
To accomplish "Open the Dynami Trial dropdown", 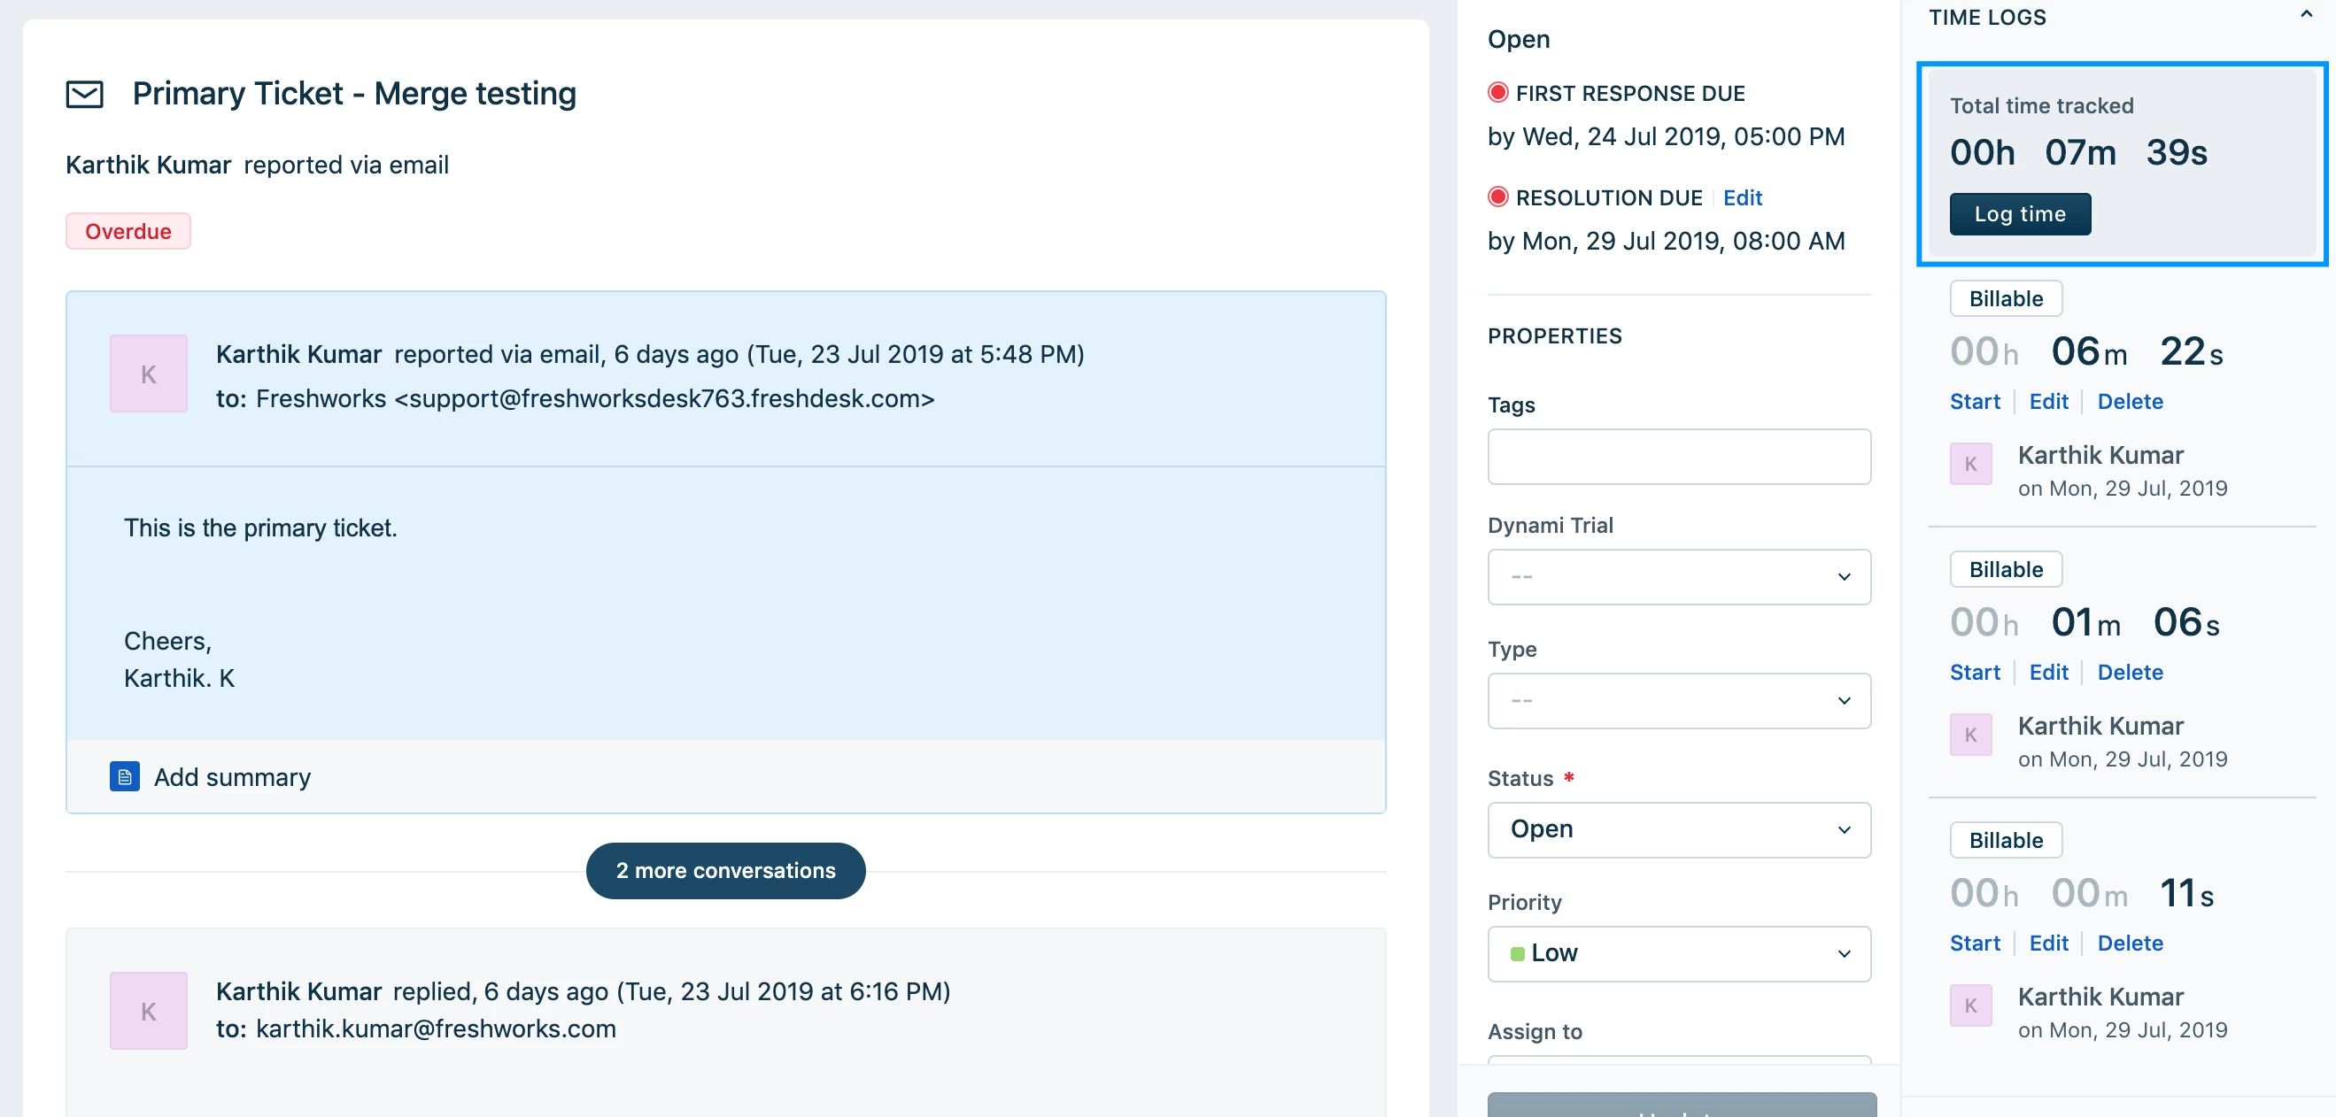I will tap(1679, 576).
